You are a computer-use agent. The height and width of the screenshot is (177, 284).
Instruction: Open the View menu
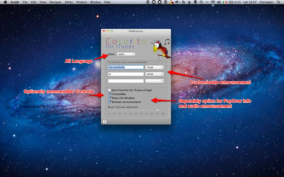point(43,2)
